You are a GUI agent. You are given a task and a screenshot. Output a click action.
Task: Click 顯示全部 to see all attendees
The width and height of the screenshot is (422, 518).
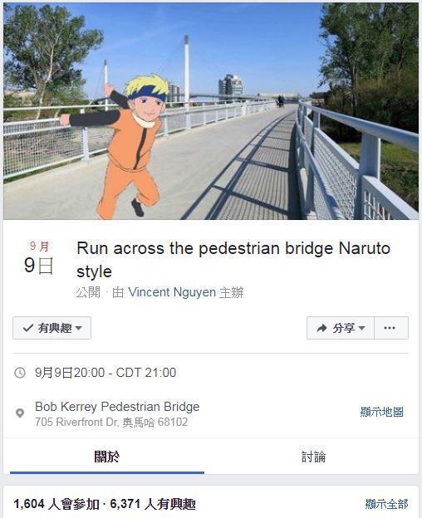pyautogui.click(x=386, y=504)
